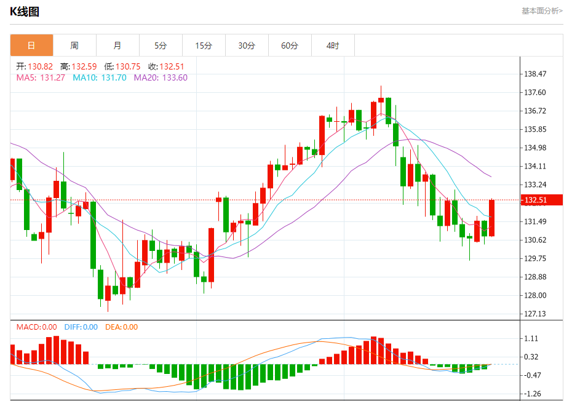Click the 134.11 price axis label

pyautogui.click(x=535, y=166)
